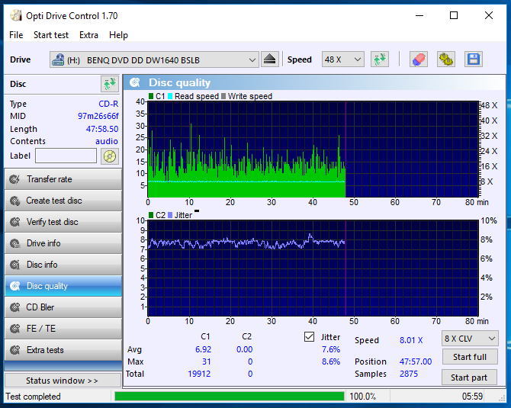
Task: Click the green test progress bar
Action: point(230,397)
